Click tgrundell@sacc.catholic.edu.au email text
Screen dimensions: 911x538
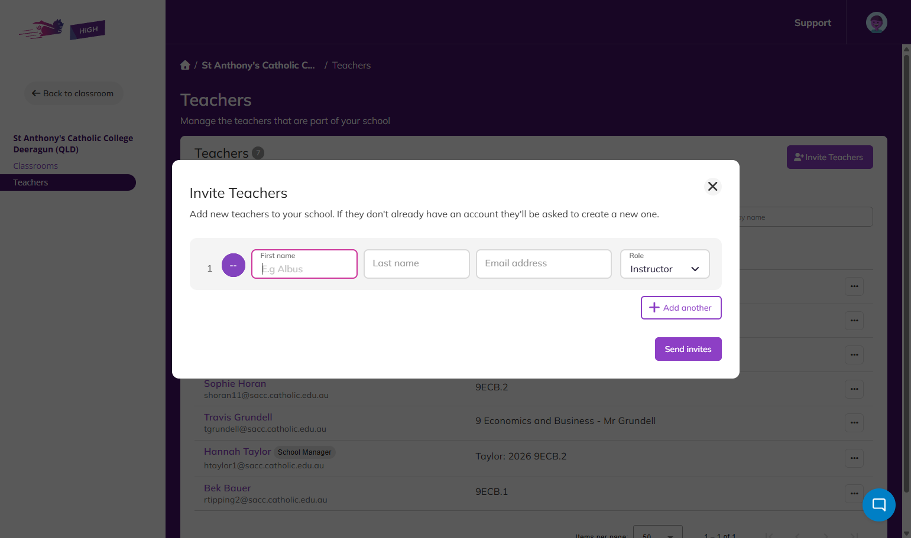click(x=265, y=429)
